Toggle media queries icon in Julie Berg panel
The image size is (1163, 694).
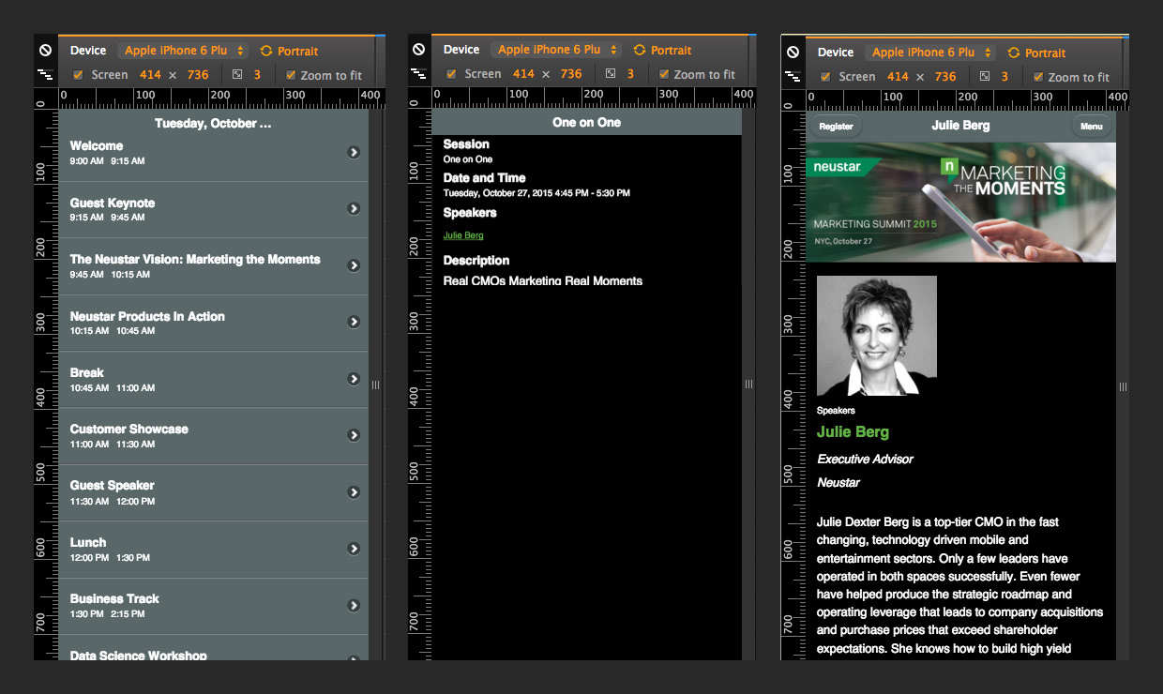(793, 76)
